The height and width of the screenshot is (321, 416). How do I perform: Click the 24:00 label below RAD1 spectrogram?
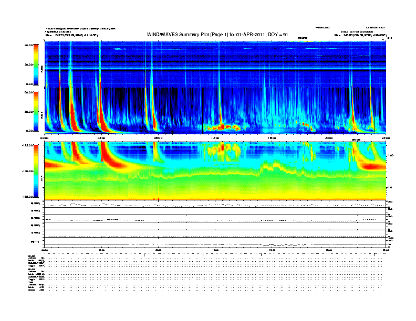click(386, 138)
